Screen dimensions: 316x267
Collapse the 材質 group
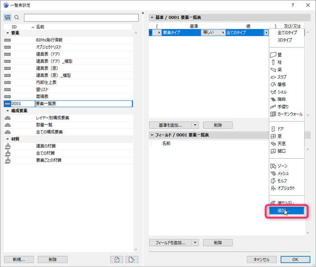coord(8,139)
